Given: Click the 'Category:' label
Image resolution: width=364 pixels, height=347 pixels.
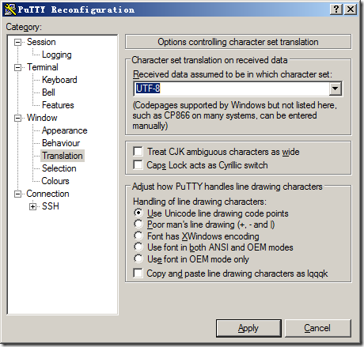Looking at the screenshot, I should tap(24, 27).
